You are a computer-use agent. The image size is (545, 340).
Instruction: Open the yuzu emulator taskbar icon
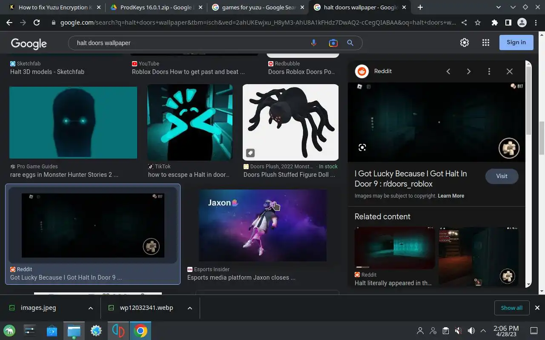(118, 331)
